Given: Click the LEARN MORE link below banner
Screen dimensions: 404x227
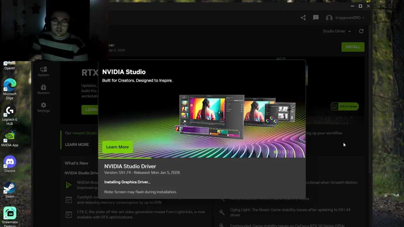Looking at the screenshot, I should tap(77, 144).
